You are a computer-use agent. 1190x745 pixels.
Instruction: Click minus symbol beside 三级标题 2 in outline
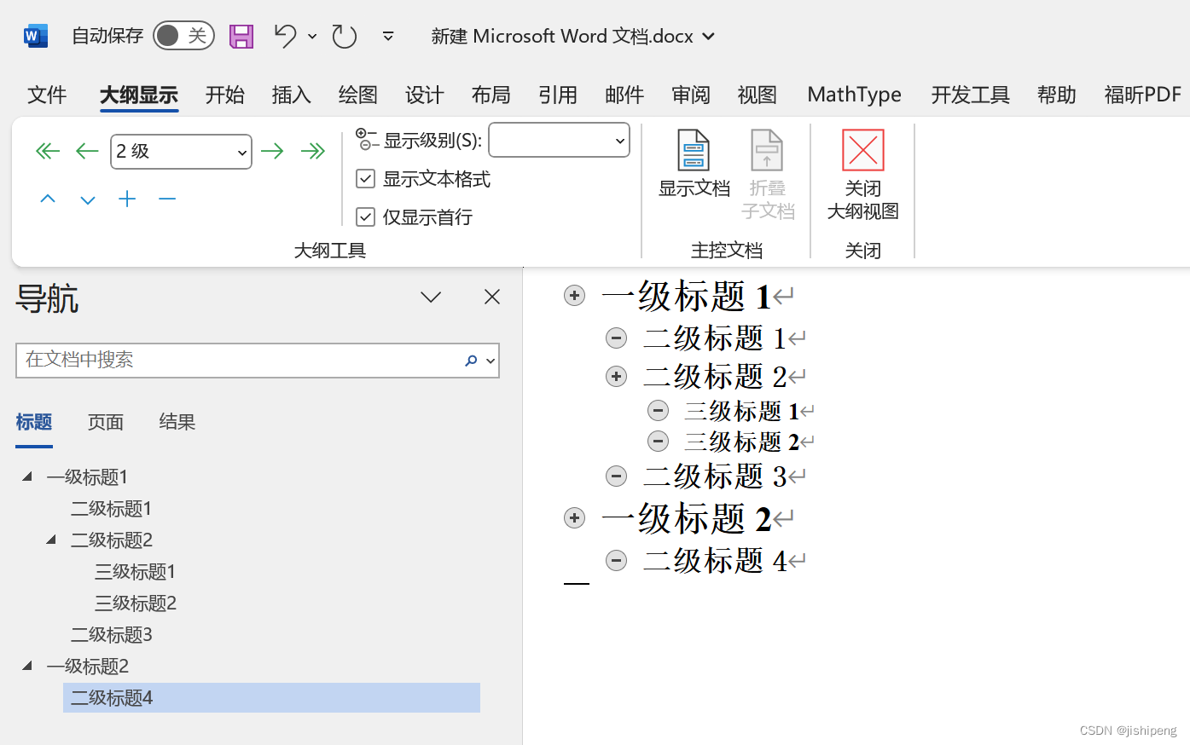click(x=659, y=442)
